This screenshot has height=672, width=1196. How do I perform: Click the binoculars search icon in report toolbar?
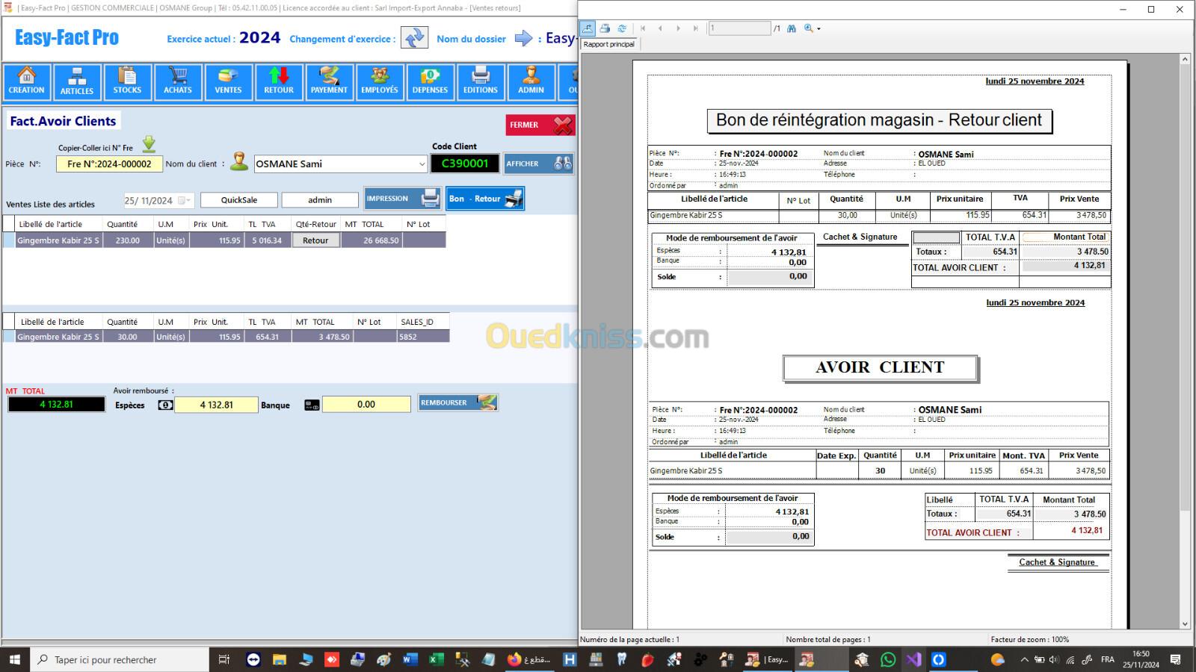(792, 28)
